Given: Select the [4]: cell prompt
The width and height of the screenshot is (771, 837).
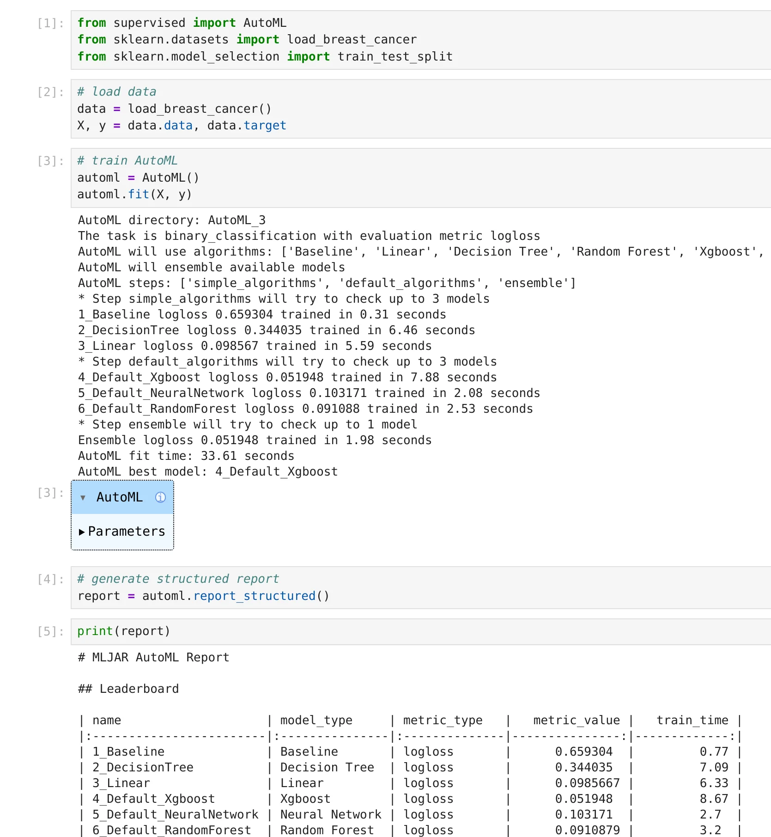Looking at the screenshot, I should 50,579.
